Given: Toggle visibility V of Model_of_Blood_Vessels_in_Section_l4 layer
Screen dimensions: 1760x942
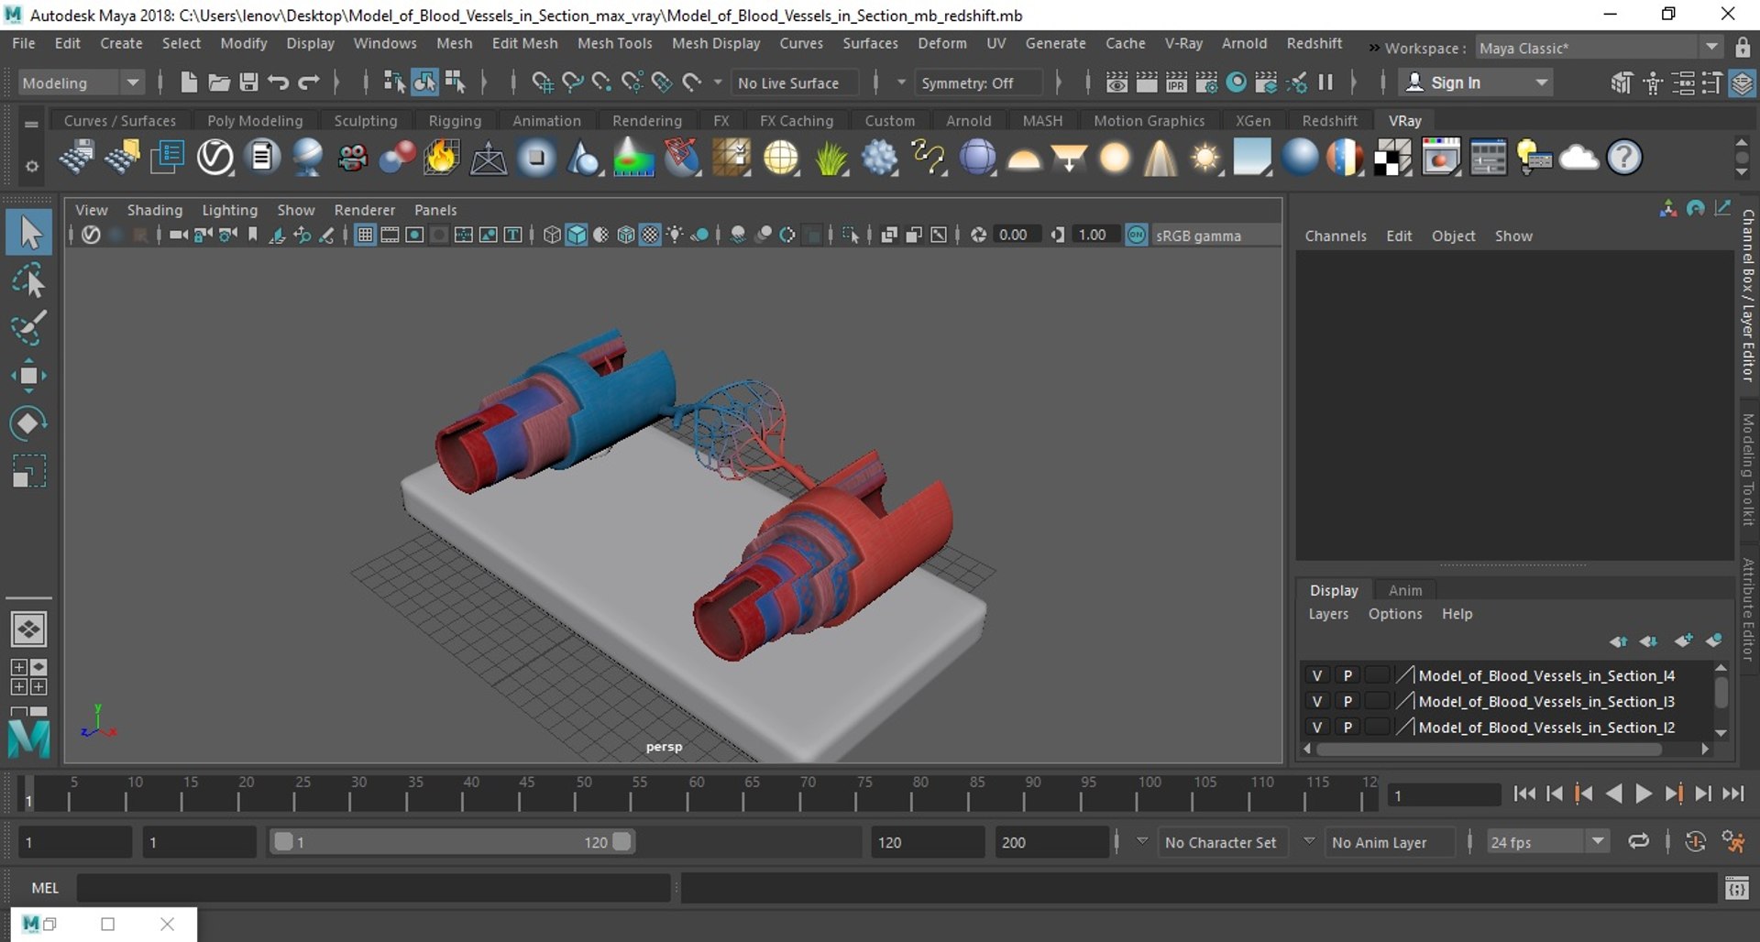Looking at the screenshot, I should coord(1317,675).
